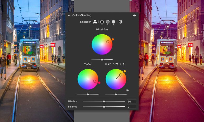Select the light highlights circle icon

(x=114, y=22)
